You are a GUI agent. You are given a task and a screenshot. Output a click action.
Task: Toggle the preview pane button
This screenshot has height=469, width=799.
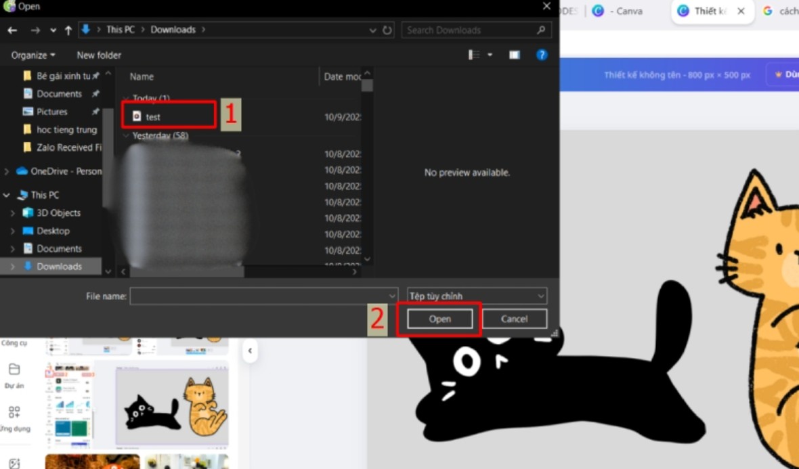(x=515, y=55)
